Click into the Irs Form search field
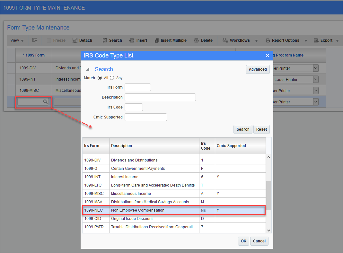This screenshot has width=343, height=253. coord(137,87)
